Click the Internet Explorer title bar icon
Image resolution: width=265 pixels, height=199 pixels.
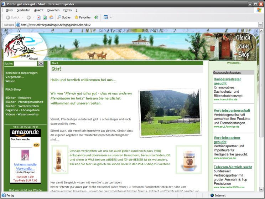click(x=3, y=4)
